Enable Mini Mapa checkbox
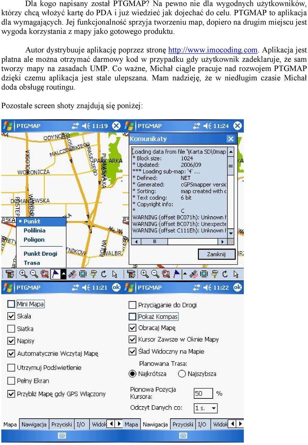Image resolution: width=308 pixels, height=445 pixels. click(11, 304)
